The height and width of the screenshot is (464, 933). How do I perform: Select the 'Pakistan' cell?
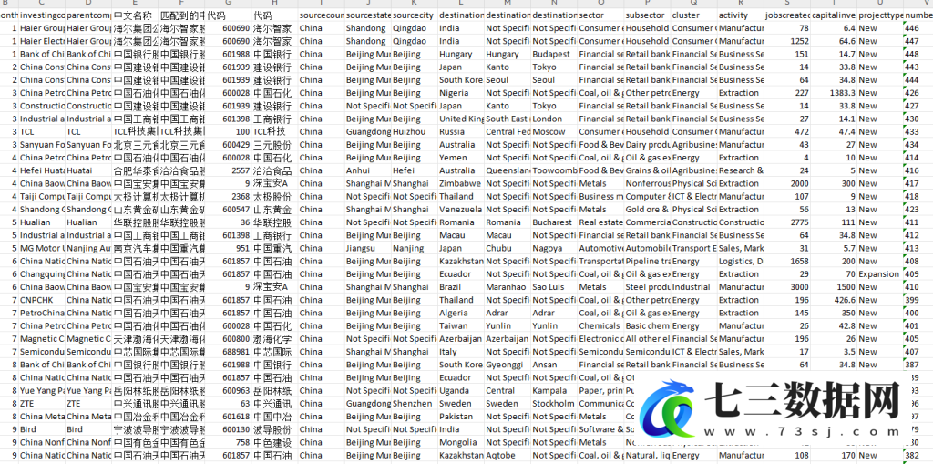(460, 417)
